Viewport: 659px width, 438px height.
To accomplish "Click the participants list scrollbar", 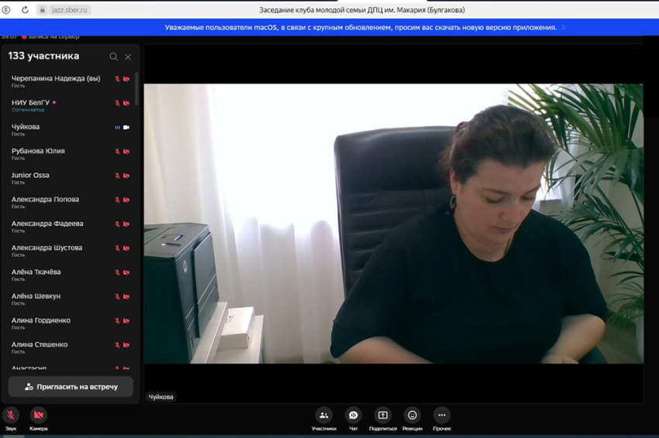I will point(136,89).
